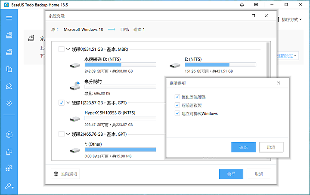Check the disk 0 checkbox
Image resolution: width=310 pixels, height=195 pixels.
62,49
